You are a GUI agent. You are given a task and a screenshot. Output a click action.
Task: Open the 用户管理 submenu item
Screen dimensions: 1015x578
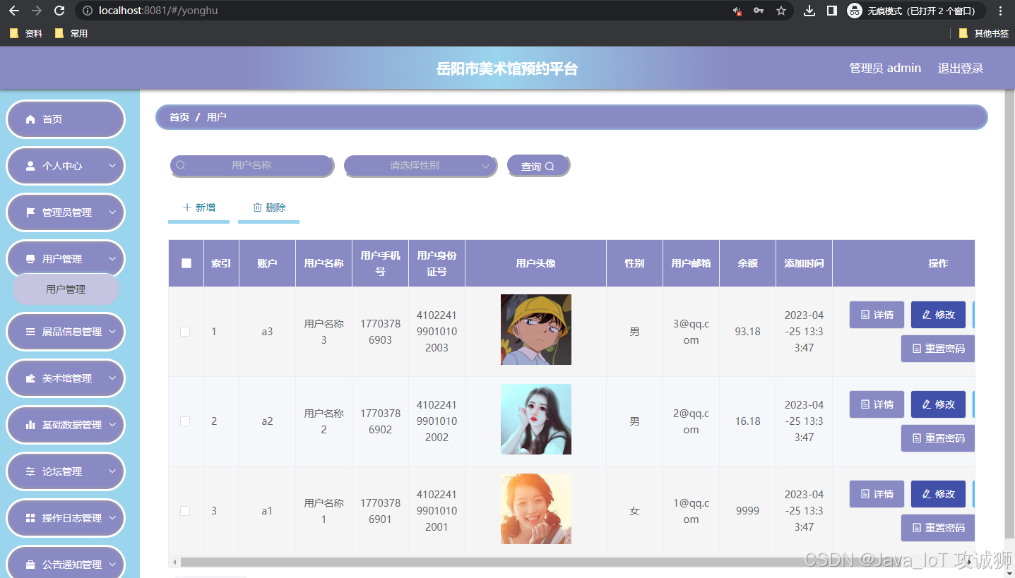66,289
